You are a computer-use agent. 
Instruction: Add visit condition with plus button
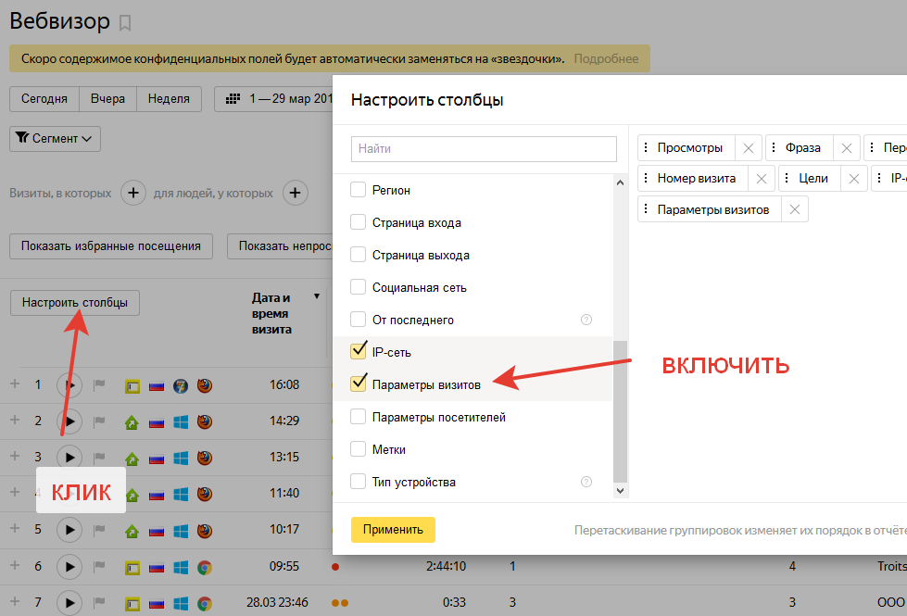coord(133,194)
